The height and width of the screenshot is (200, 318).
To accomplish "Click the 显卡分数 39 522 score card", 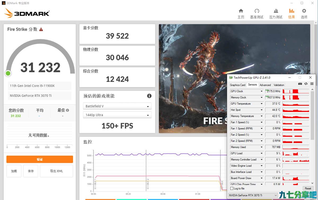I will tap(117, 34).
